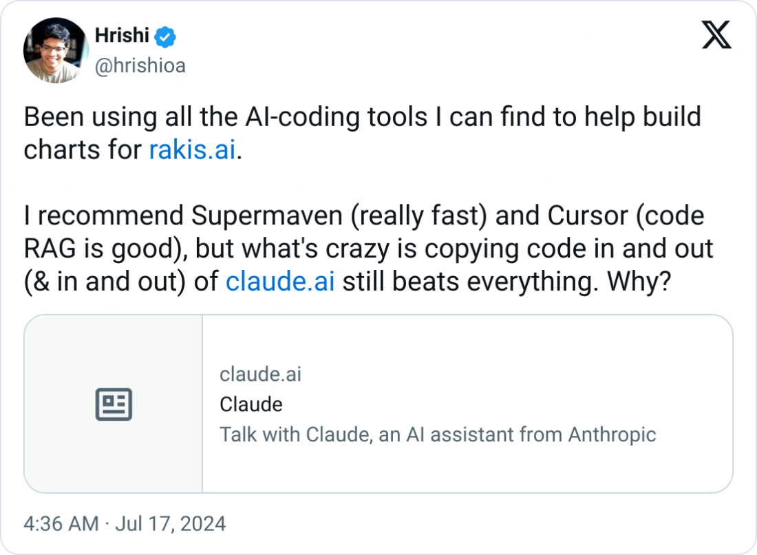The height and width of the screenshot is (555, 757).
Task: Click the claude.ai domain label in the card
Action: 260,374
